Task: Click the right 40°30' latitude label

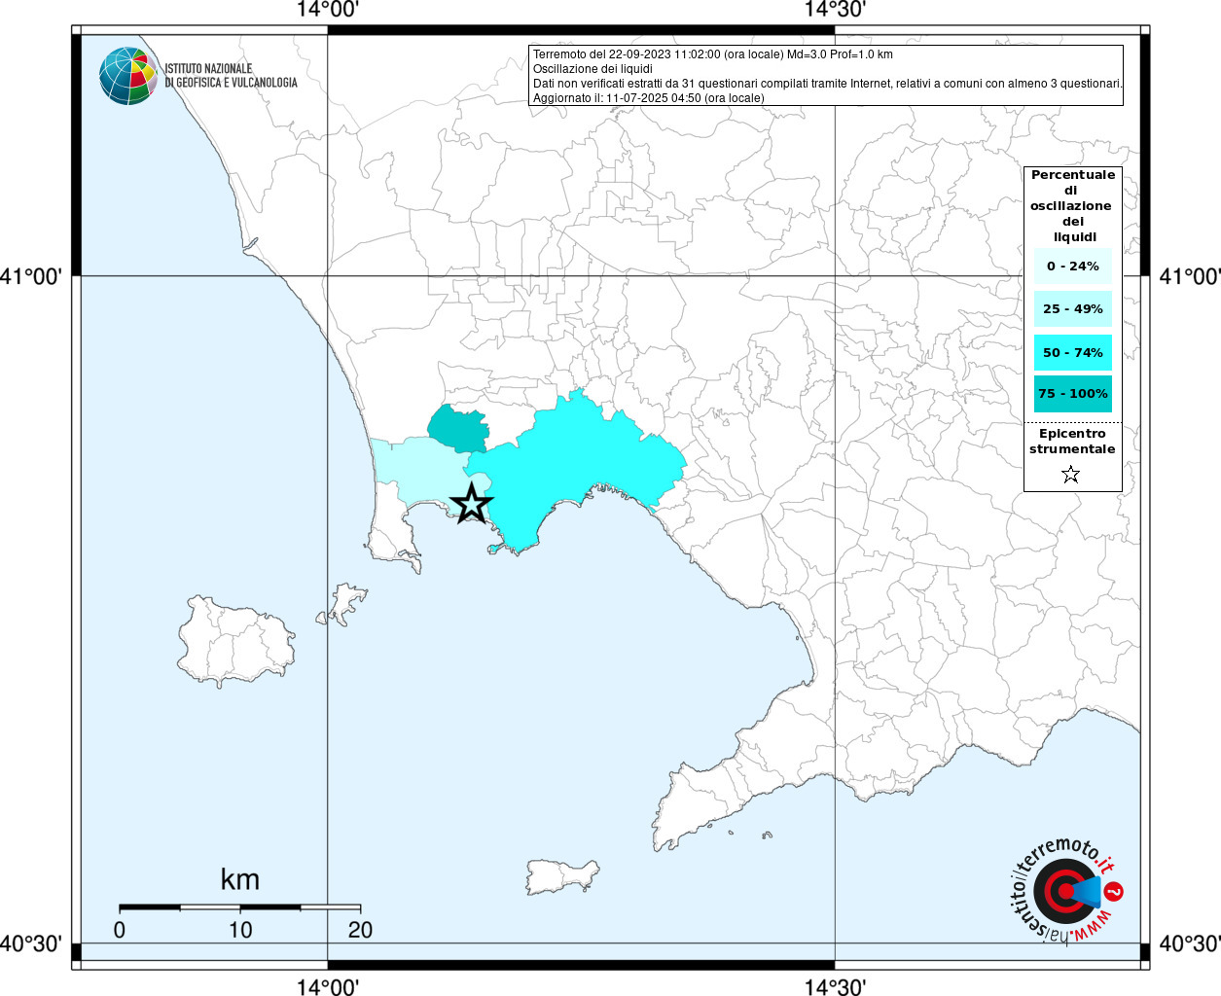Action: [x=1190, y=943]
